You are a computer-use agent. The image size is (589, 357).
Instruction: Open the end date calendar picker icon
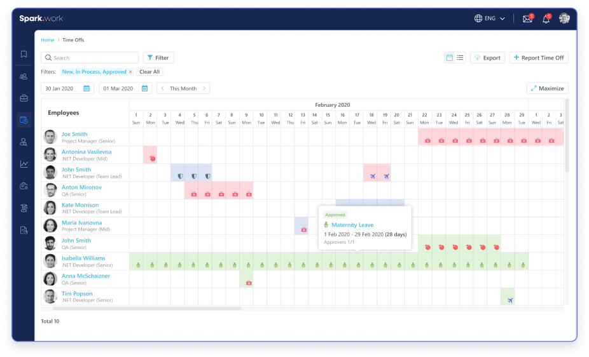(144, 88)
